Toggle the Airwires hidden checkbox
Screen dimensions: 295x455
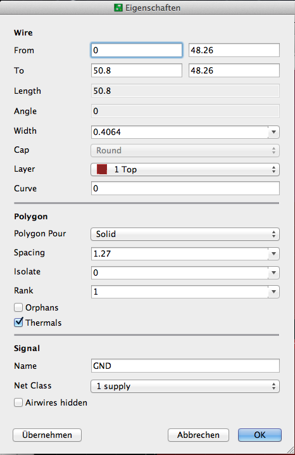tap(18, 402)
